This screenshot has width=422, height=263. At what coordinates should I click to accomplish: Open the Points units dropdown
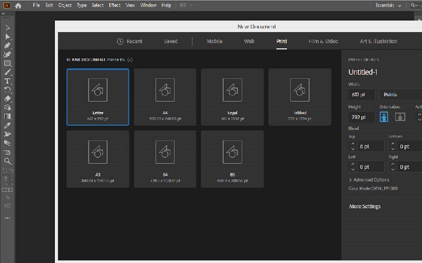(x=401, y=94)
